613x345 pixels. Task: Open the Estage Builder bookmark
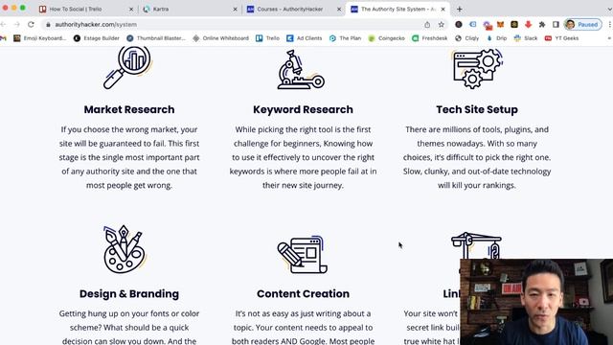97,38
